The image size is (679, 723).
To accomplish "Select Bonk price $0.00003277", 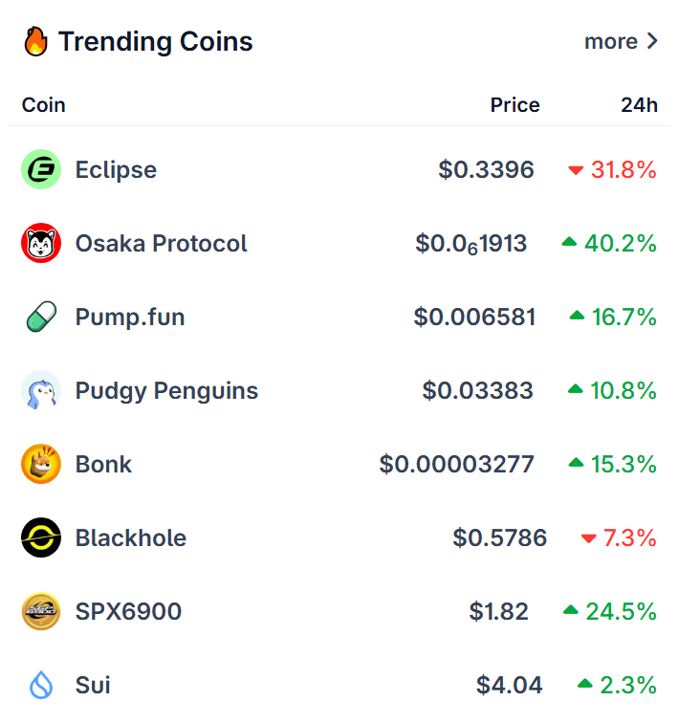I will (456, 465).
